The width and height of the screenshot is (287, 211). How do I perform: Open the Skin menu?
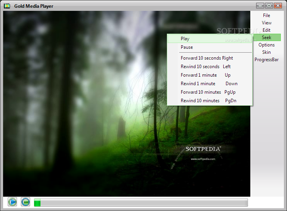coord(267,52)
